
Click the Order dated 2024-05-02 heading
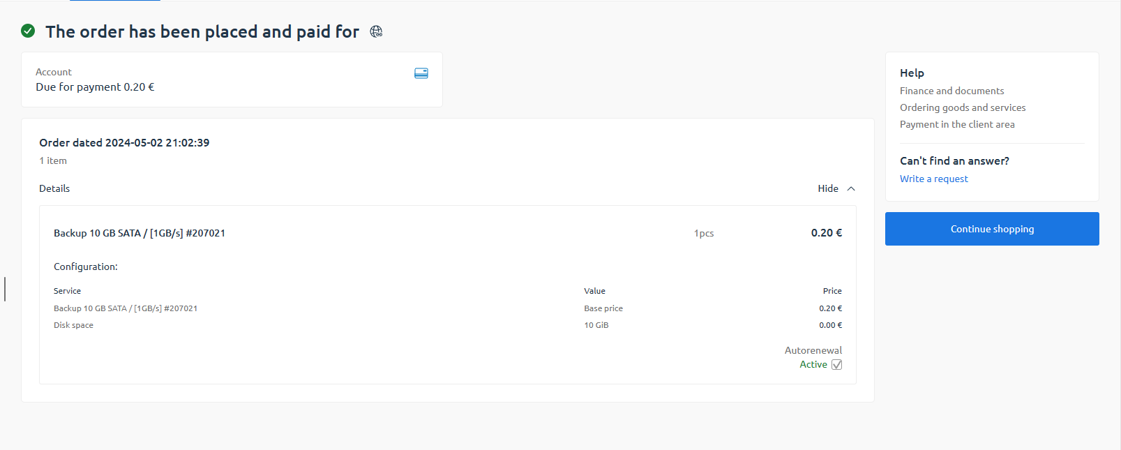pyautogui.click(x=124, y=143)
